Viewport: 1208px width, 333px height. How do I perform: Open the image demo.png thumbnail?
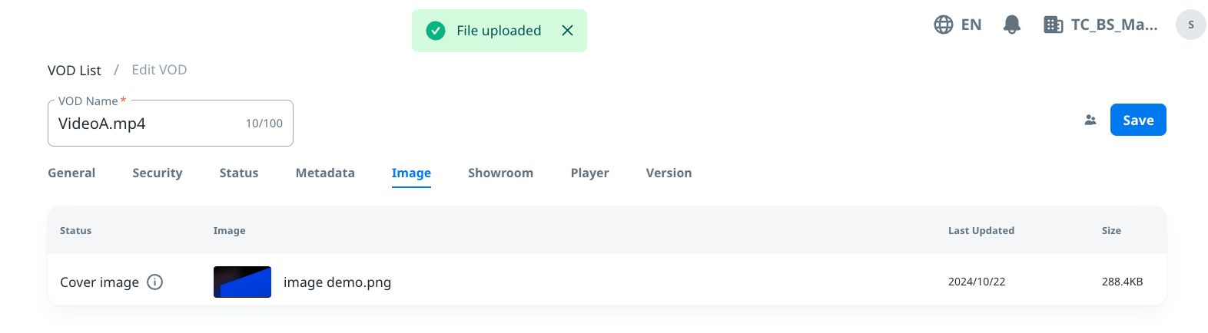pyautogui.click(x=242, y=282)
